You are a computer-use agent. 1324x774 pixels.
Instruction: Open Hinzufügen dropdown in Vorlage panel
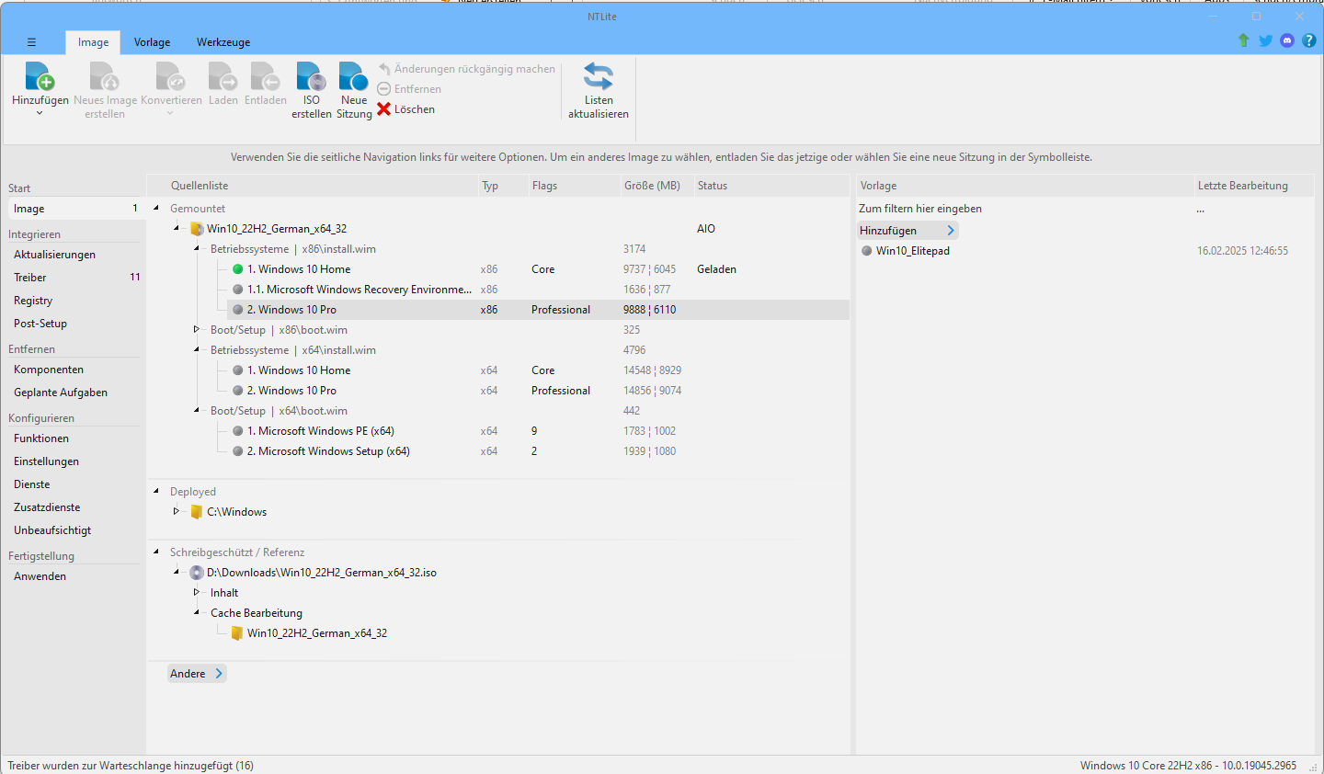click(x=907, y=231)
